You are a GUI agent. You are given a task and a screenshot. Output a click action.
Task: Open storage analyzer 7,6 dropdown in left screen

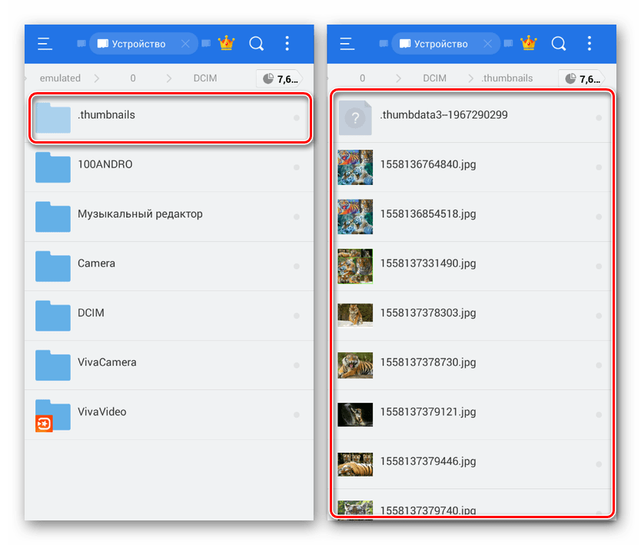pyautogui.click(x=279, y=78)
